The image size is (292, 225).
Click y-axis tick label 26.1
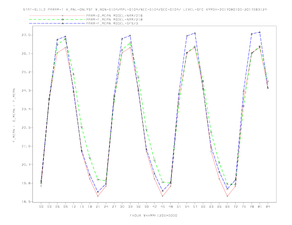click(x=26, y=53)
